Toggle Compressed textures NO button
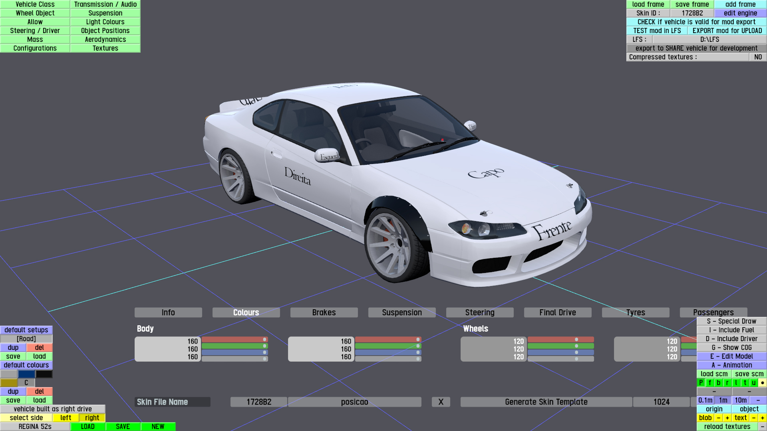Screen dimensions: 767x431 [758, 57]
